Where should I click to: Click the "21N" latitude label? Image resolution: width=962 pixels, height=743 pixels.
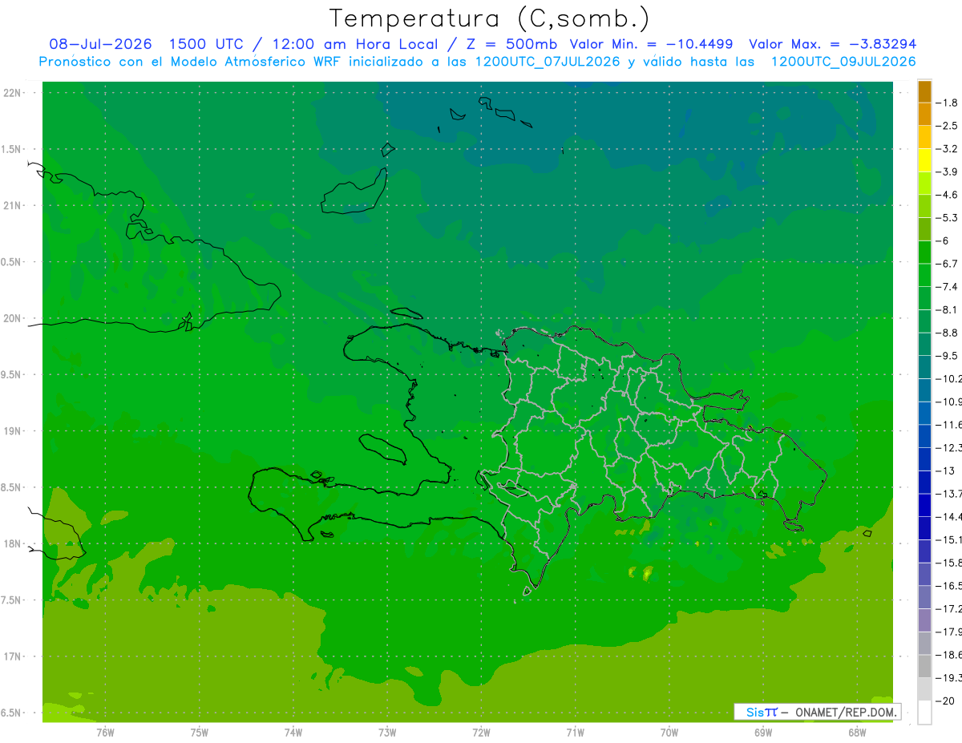tap(13, 206)
